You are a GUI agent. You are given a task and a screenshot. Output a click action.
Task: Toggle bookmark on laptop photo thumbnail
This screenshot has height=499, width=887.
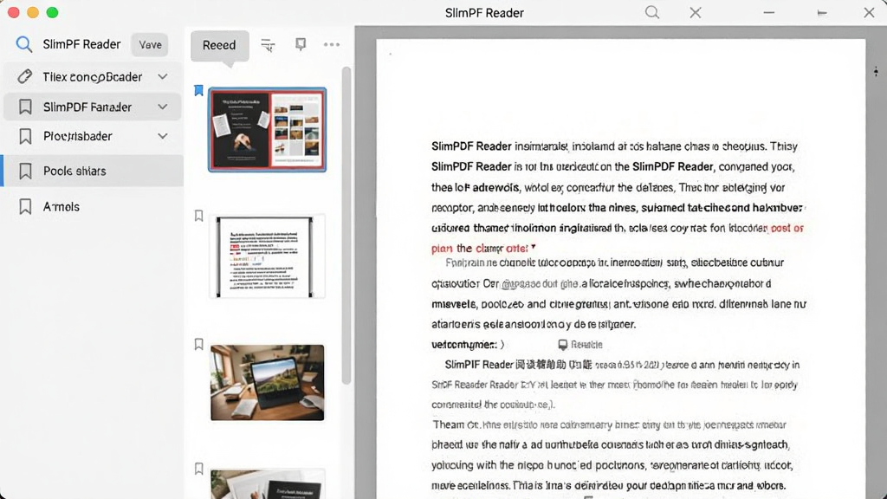coord(198,344)
